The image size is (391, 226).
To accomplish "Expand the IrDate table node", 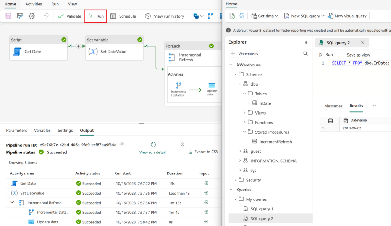I will (249, 103).
